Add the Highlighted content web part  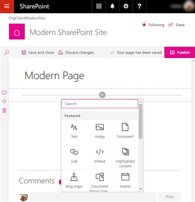pos(125,158)
